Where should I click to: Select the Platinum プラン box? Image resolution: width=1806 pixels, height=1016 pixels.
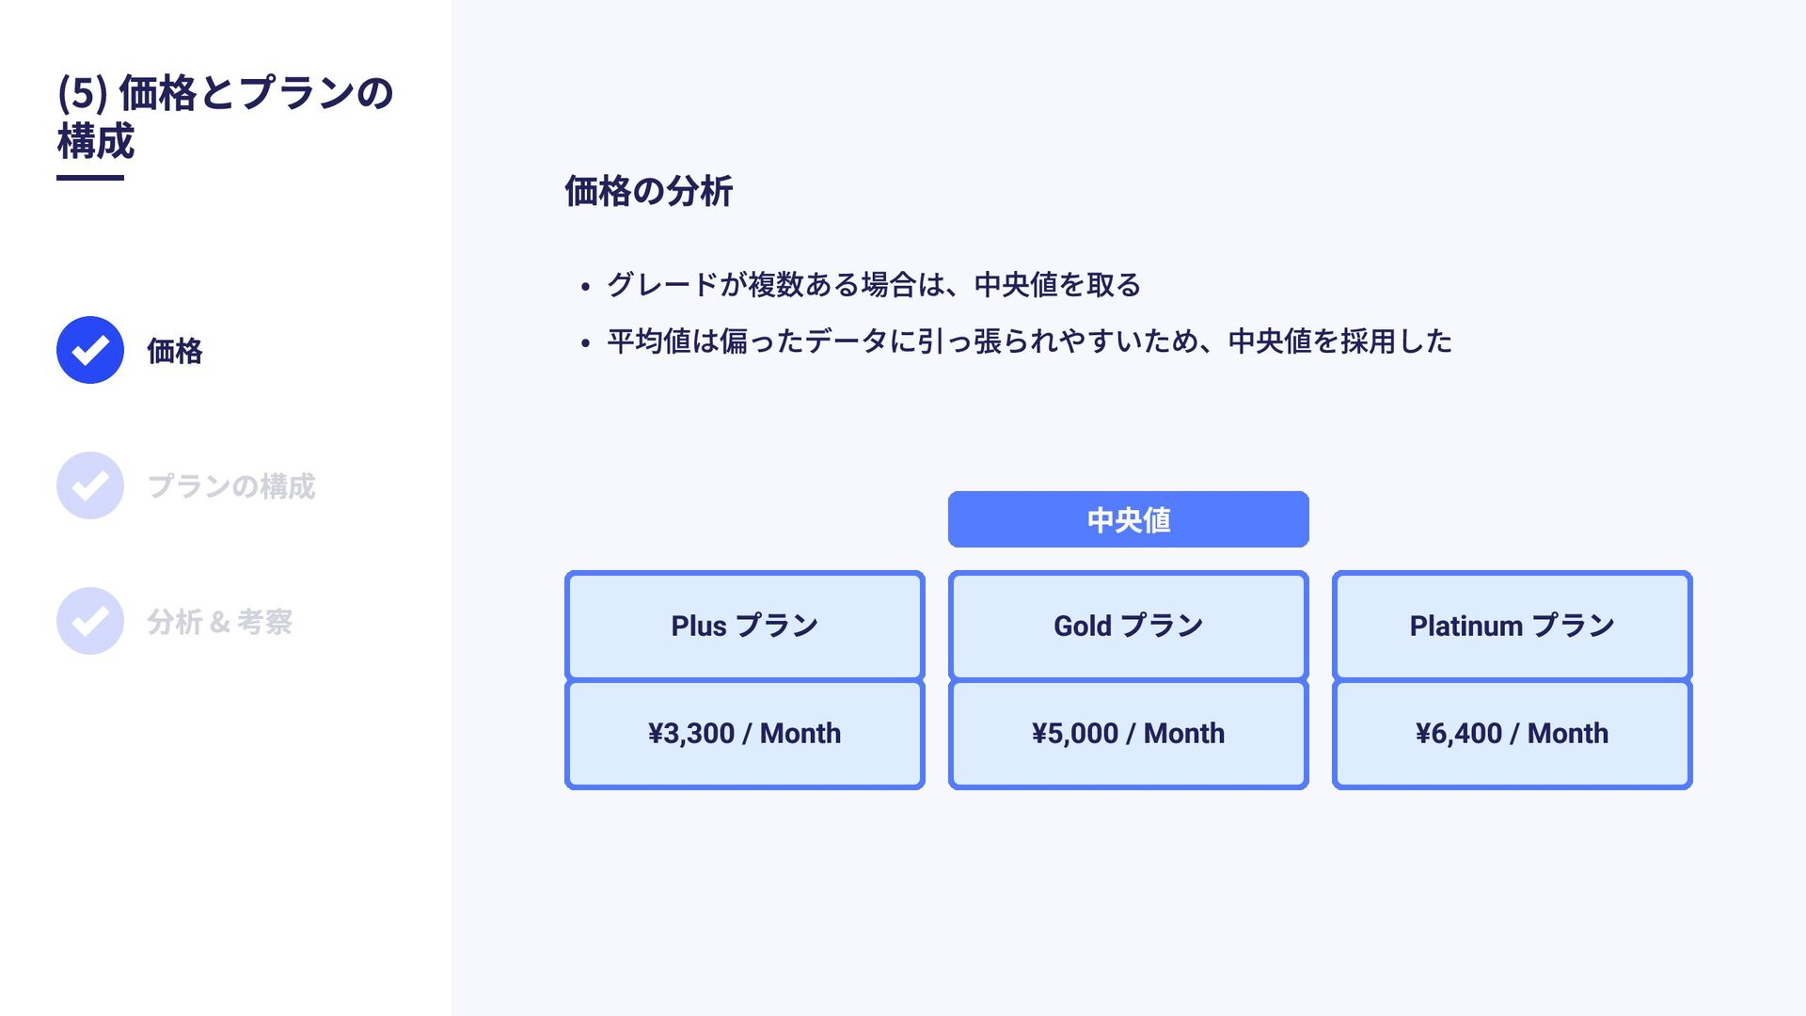[1513, 626]
